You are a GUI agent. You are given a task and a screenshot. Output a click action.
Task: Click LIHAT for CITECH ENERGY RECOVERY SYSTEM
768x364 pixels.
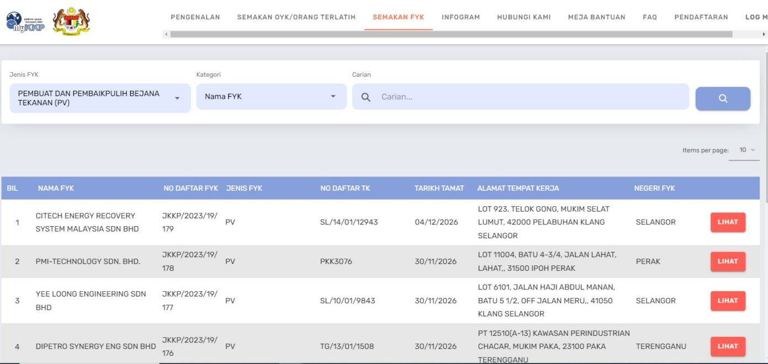click(728, 222)
